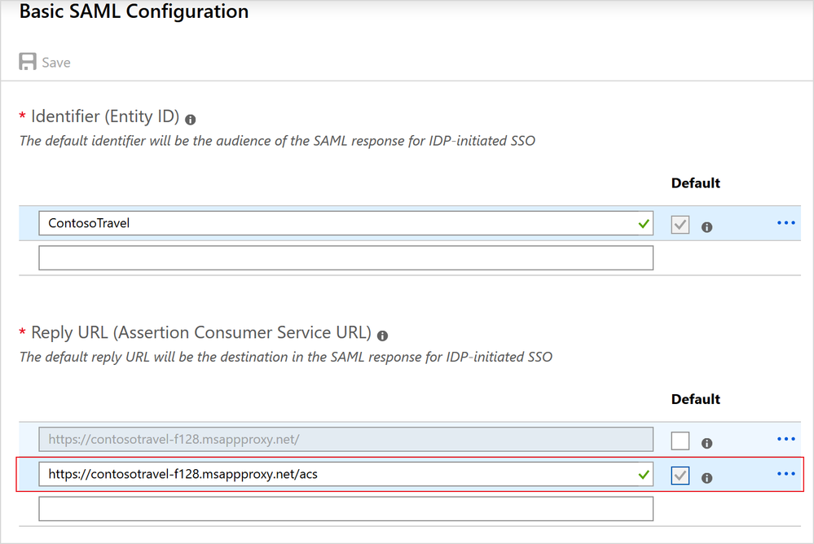Click the empty reply URL input field

point(345,508)
